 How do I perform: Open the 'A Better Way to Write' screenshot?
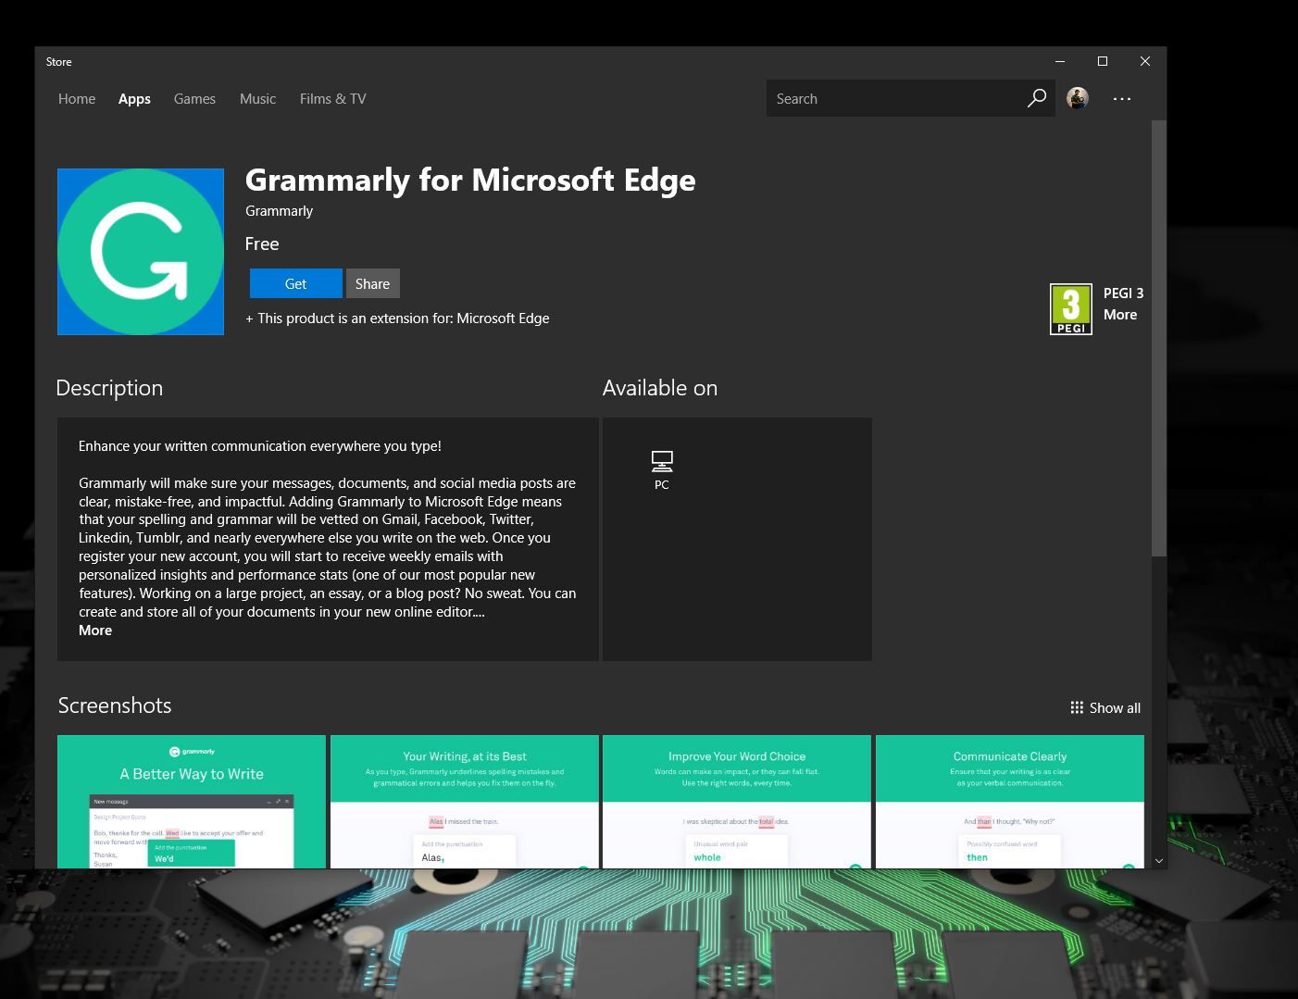(x=191, y=802)
